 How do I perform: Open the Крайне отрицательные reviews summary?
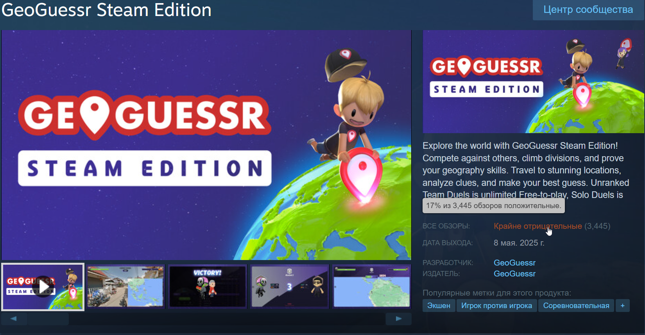(537, 226)
